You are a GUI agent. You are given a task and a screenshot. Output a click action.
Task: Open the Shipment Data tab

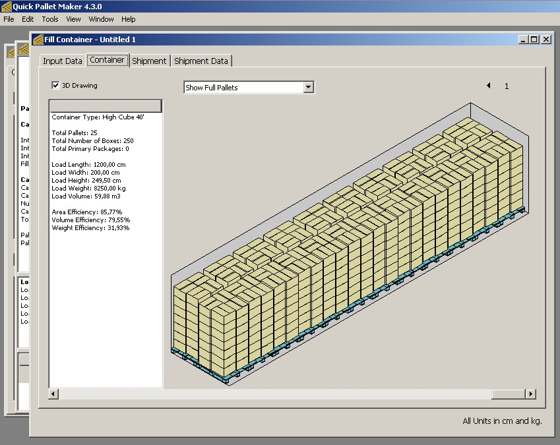click(x=201, y=61)
